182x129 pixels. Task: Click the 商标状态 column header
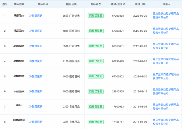(96, 4)
